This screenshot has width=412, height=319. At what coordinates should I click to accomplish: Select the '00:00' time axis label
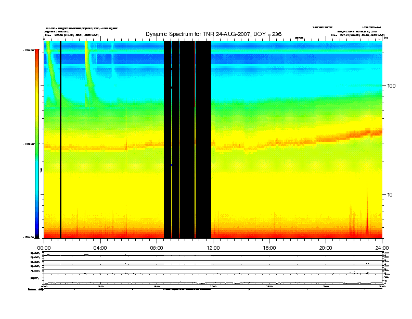[x=44, y=248]
